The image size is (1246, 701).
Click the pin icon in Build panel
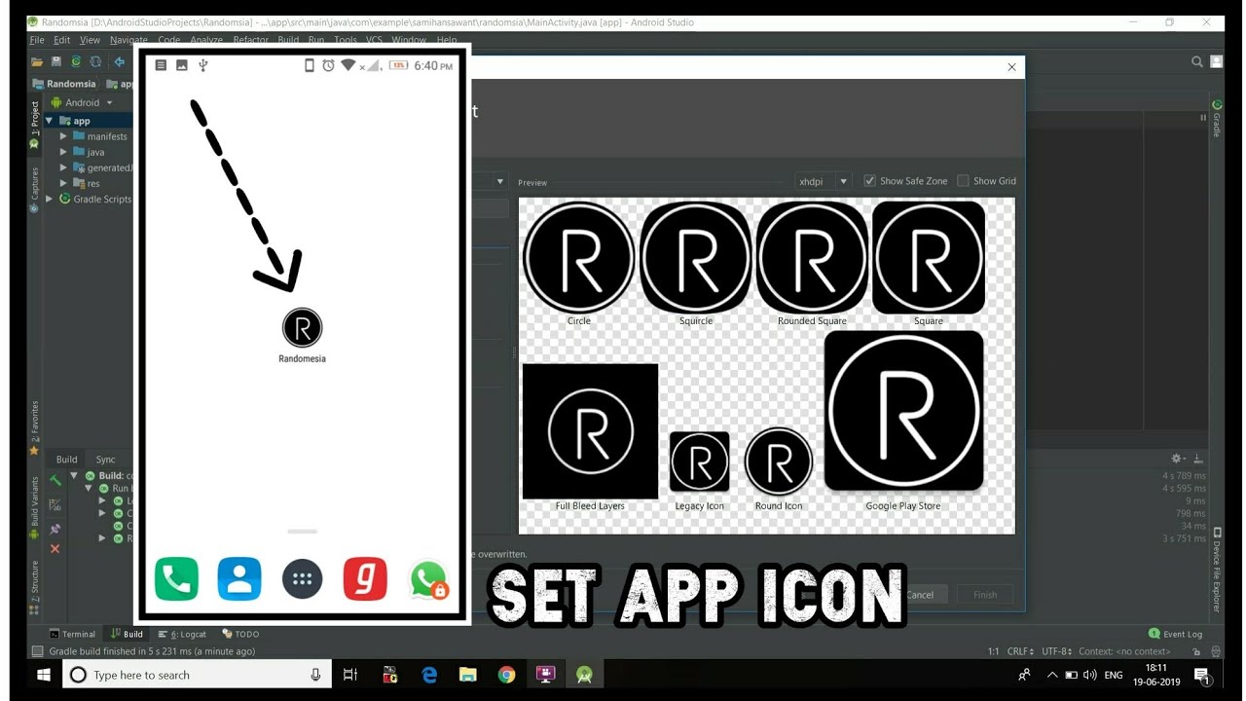[55, 529]
